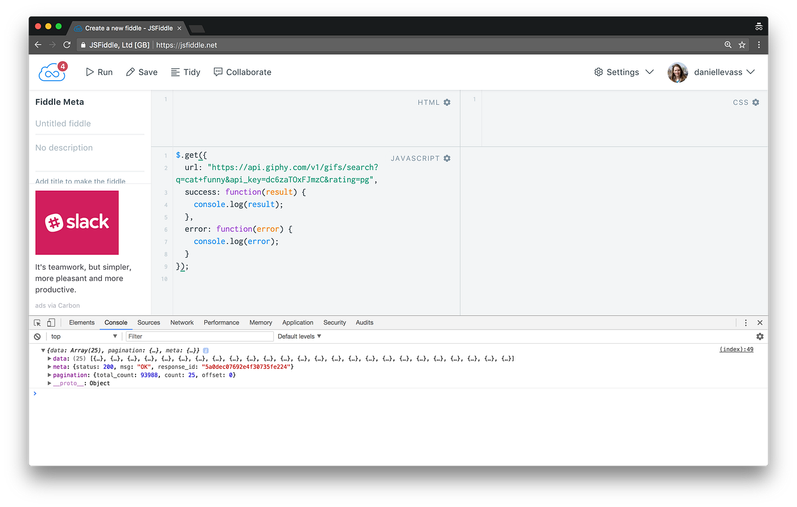Open DevTools console settings gear
797x507 pixels.
click(760, 336)
